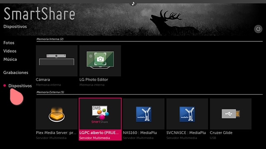The image size is (266, 149).
Task: Click the 'Memoria Interna (2)' heading
Action: pos(50,39)
